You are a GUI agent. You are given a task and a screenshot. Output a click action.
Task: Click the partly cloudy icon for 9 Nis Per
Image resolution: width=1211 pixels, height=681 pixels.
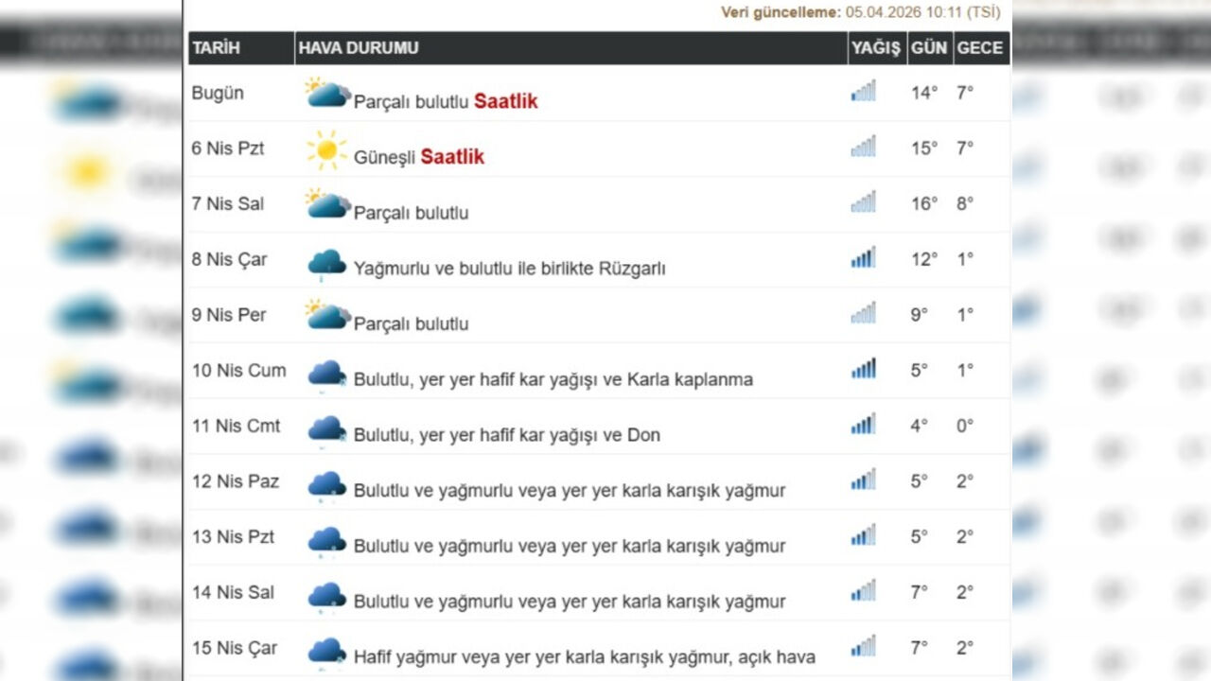point(325,315)
